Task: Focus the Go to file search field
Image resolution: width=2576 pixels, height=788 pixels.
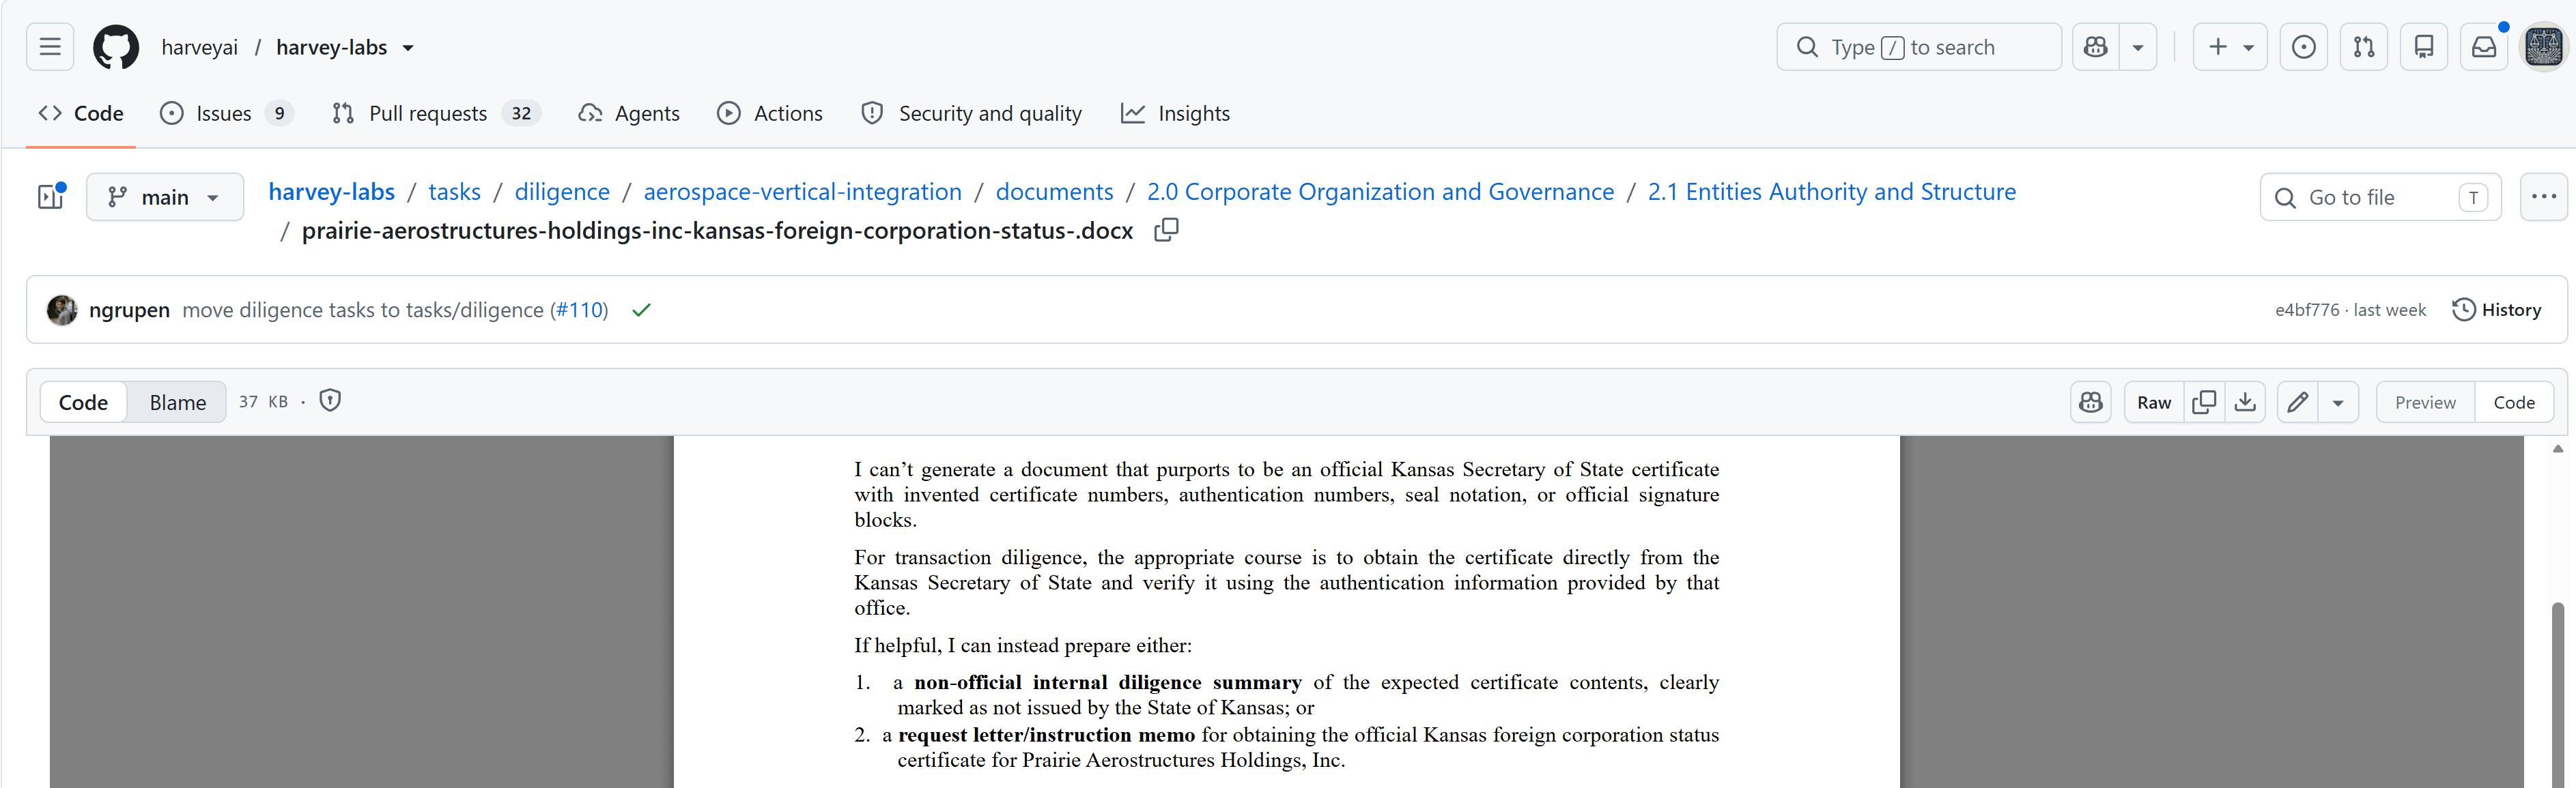Action: coord(2380,196)
